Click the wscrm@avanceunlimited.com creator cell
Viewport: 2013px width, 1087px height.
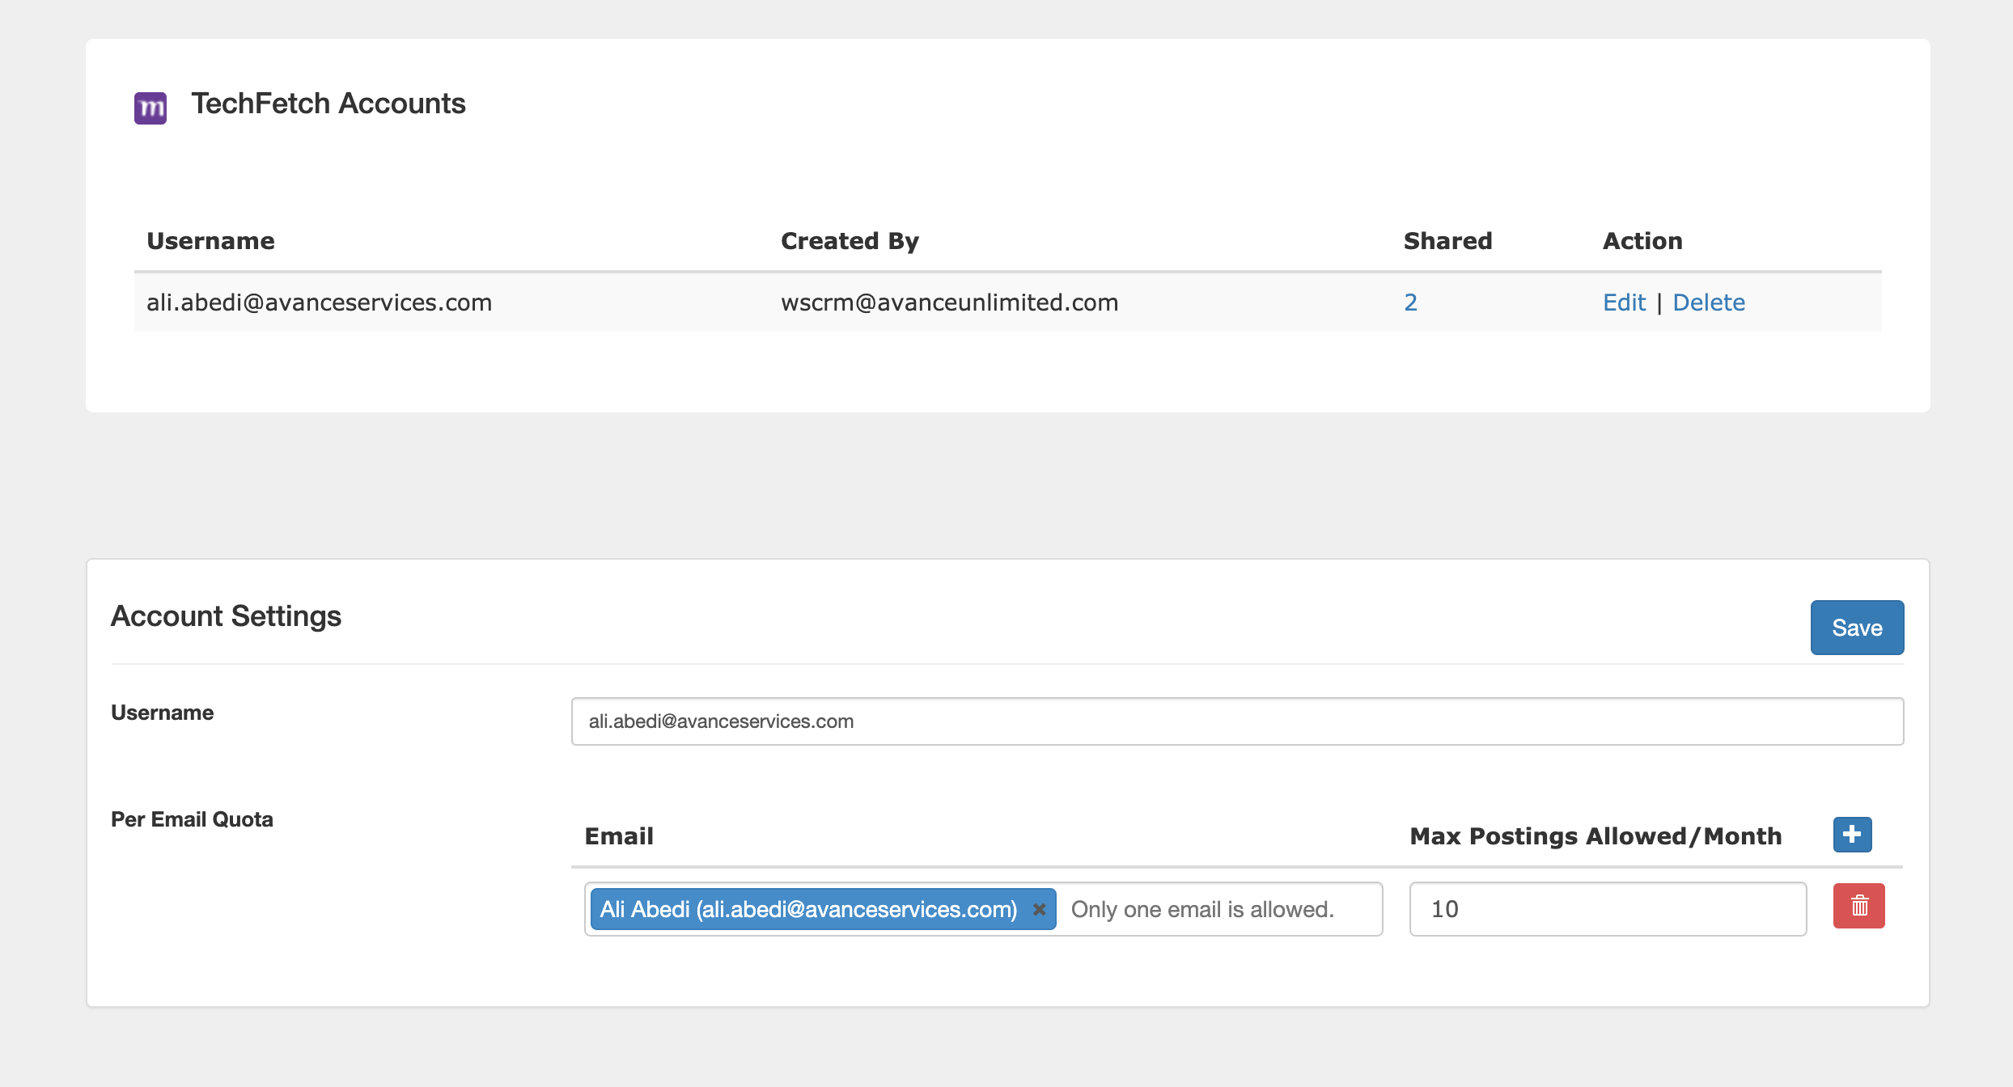(949, 302)
